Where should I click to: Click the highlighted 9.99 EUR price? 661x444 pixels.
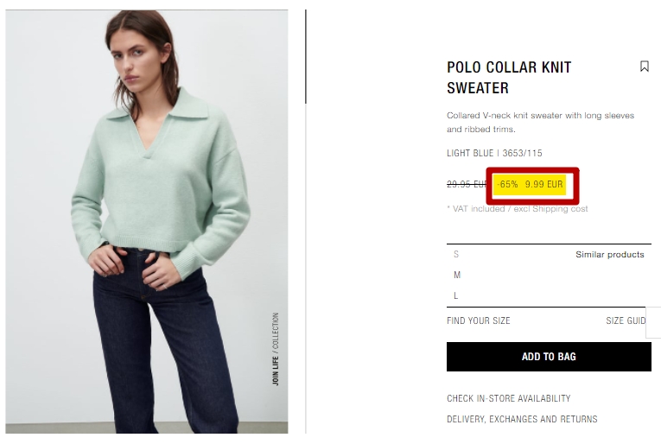pyautogui.click(x=543, y=184)
